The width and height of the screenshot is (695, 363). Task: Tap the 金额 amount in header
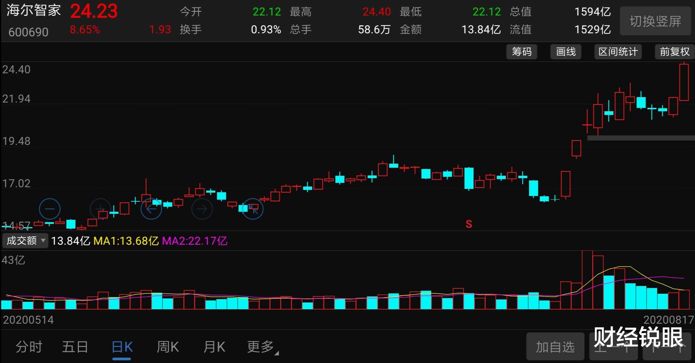pyautogui.click(x=481, y=30)
